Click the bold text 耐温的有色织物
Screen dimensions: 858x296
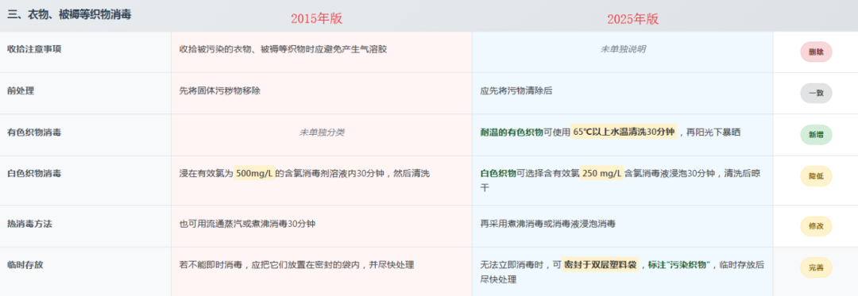click(x=511, y=133)
